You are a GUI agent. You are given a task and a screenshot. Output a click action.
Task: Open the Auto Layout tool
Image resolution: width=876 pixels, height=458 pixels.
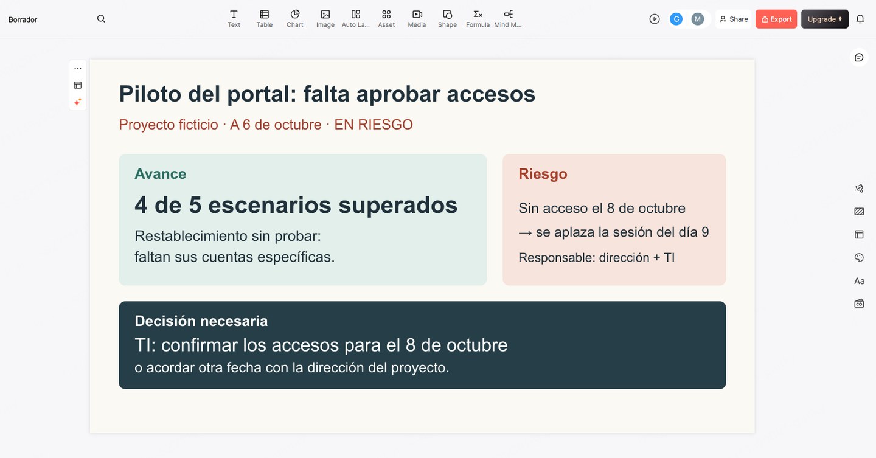pos(356,19)
